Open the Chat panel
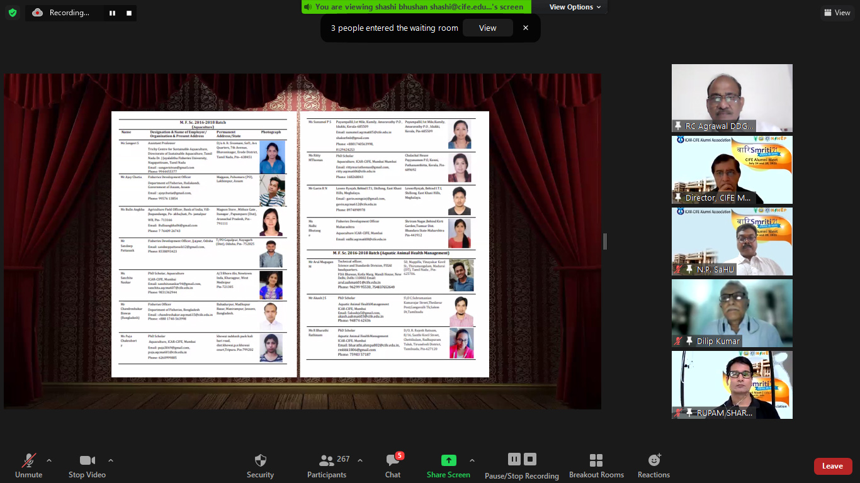 click(x=393, y=465)
